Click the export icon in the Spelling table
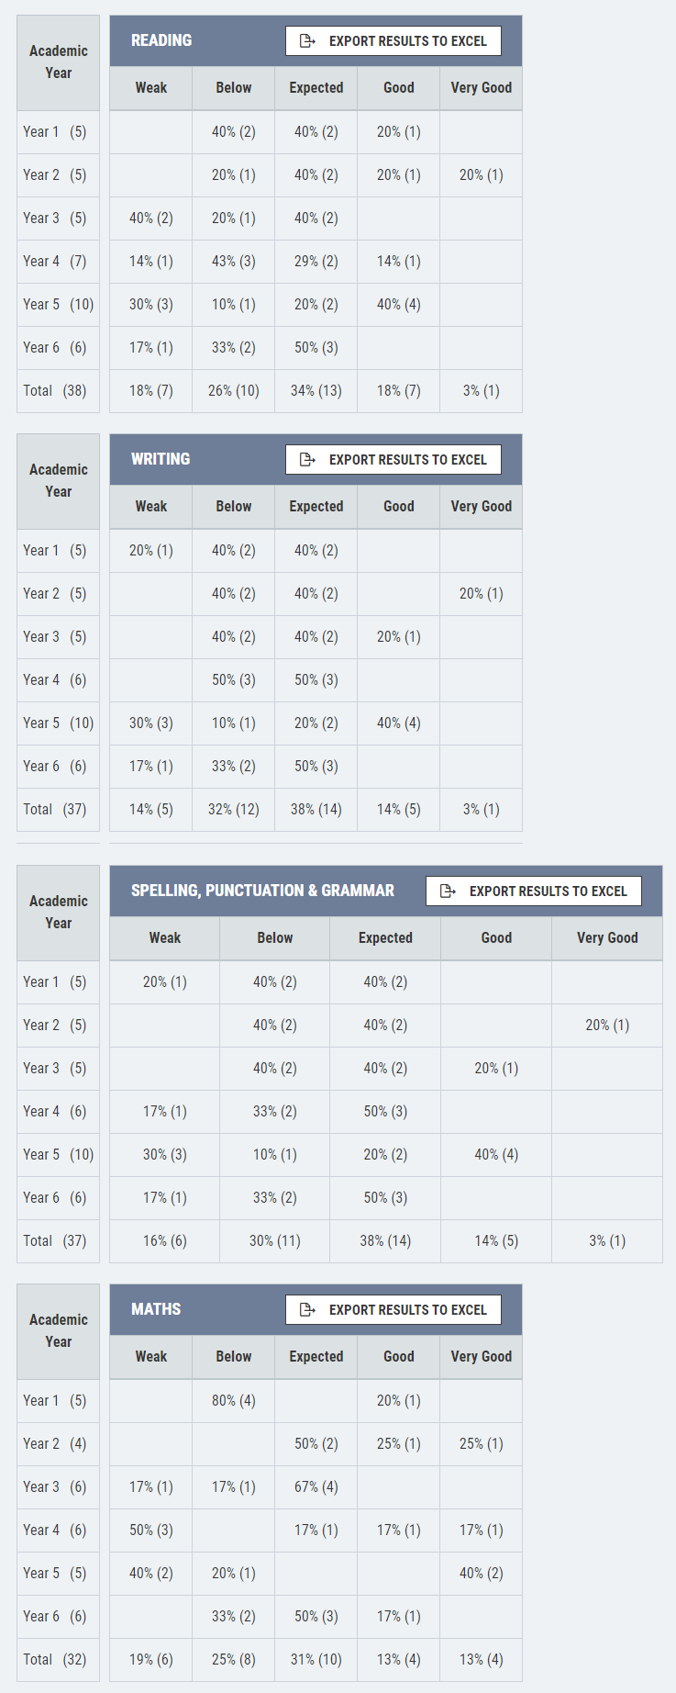676x1693 pixels. [449, 891]
